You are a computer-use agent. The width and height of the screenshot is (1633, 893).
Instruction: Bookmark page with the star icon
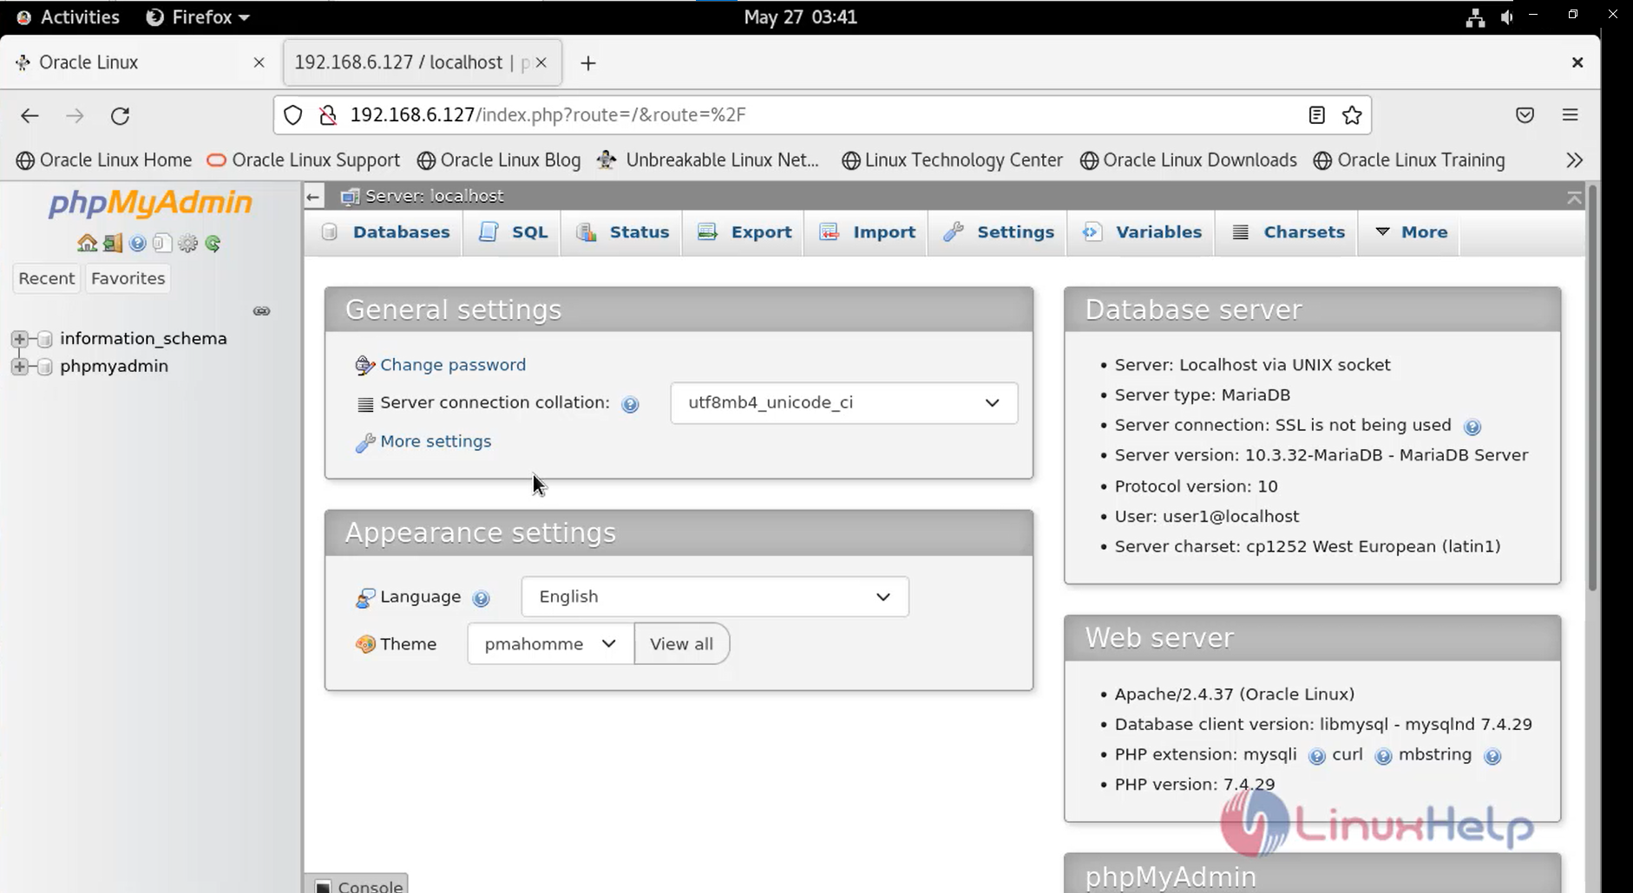coord(1352,115)
